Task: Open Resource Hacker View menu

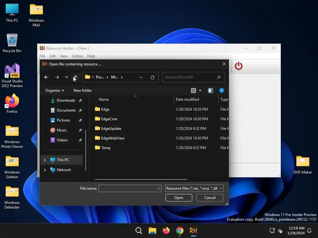Action: click(64, 56)
